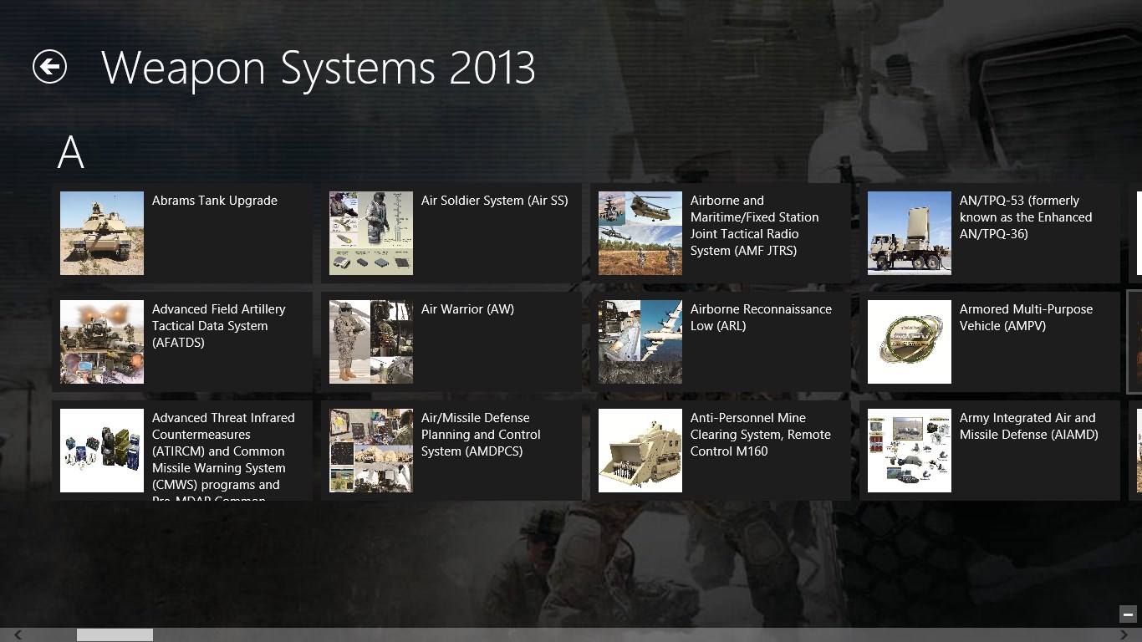Screen dimensions: 1142x642
Task: Go back using the circular back arrow
Action: [49, 67]
